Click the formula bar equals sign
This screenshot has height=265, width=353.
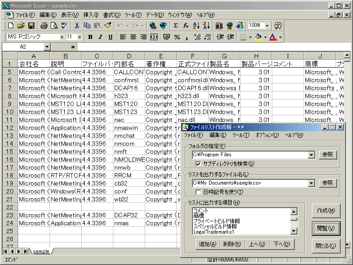click(x=73, y=47)
